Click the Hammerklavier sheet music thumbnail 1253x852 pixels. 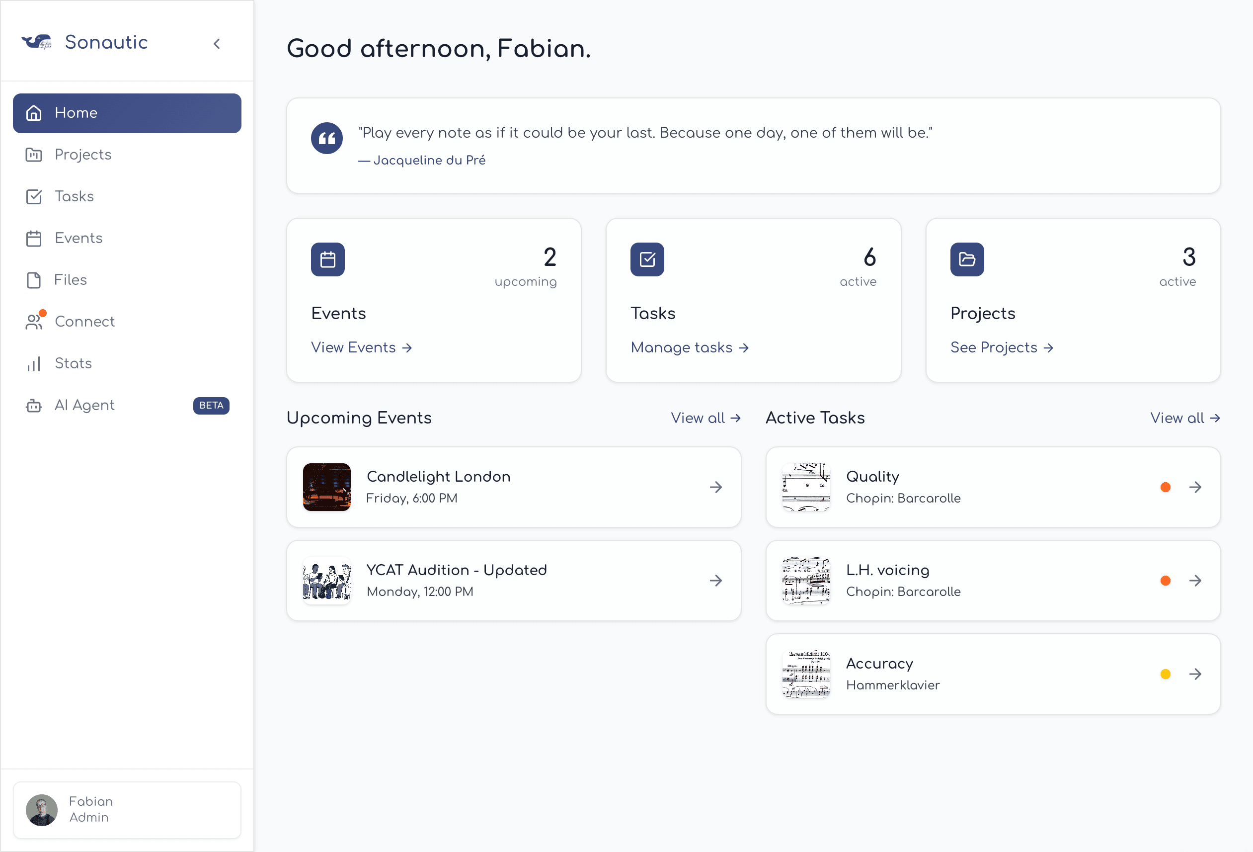805,674
